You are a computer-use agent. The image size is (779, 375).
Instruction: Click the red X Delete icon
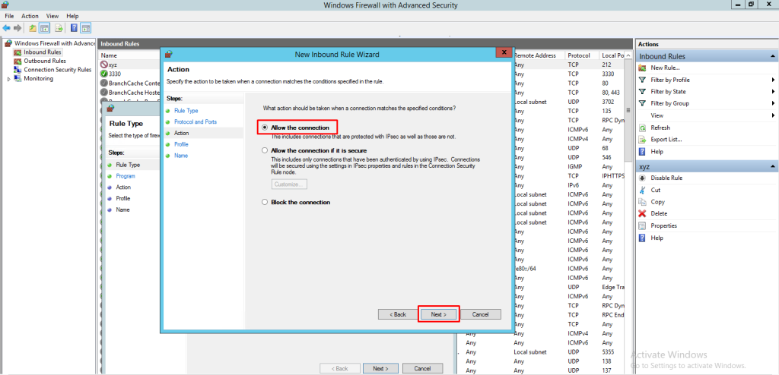click(x=642, y=214)
